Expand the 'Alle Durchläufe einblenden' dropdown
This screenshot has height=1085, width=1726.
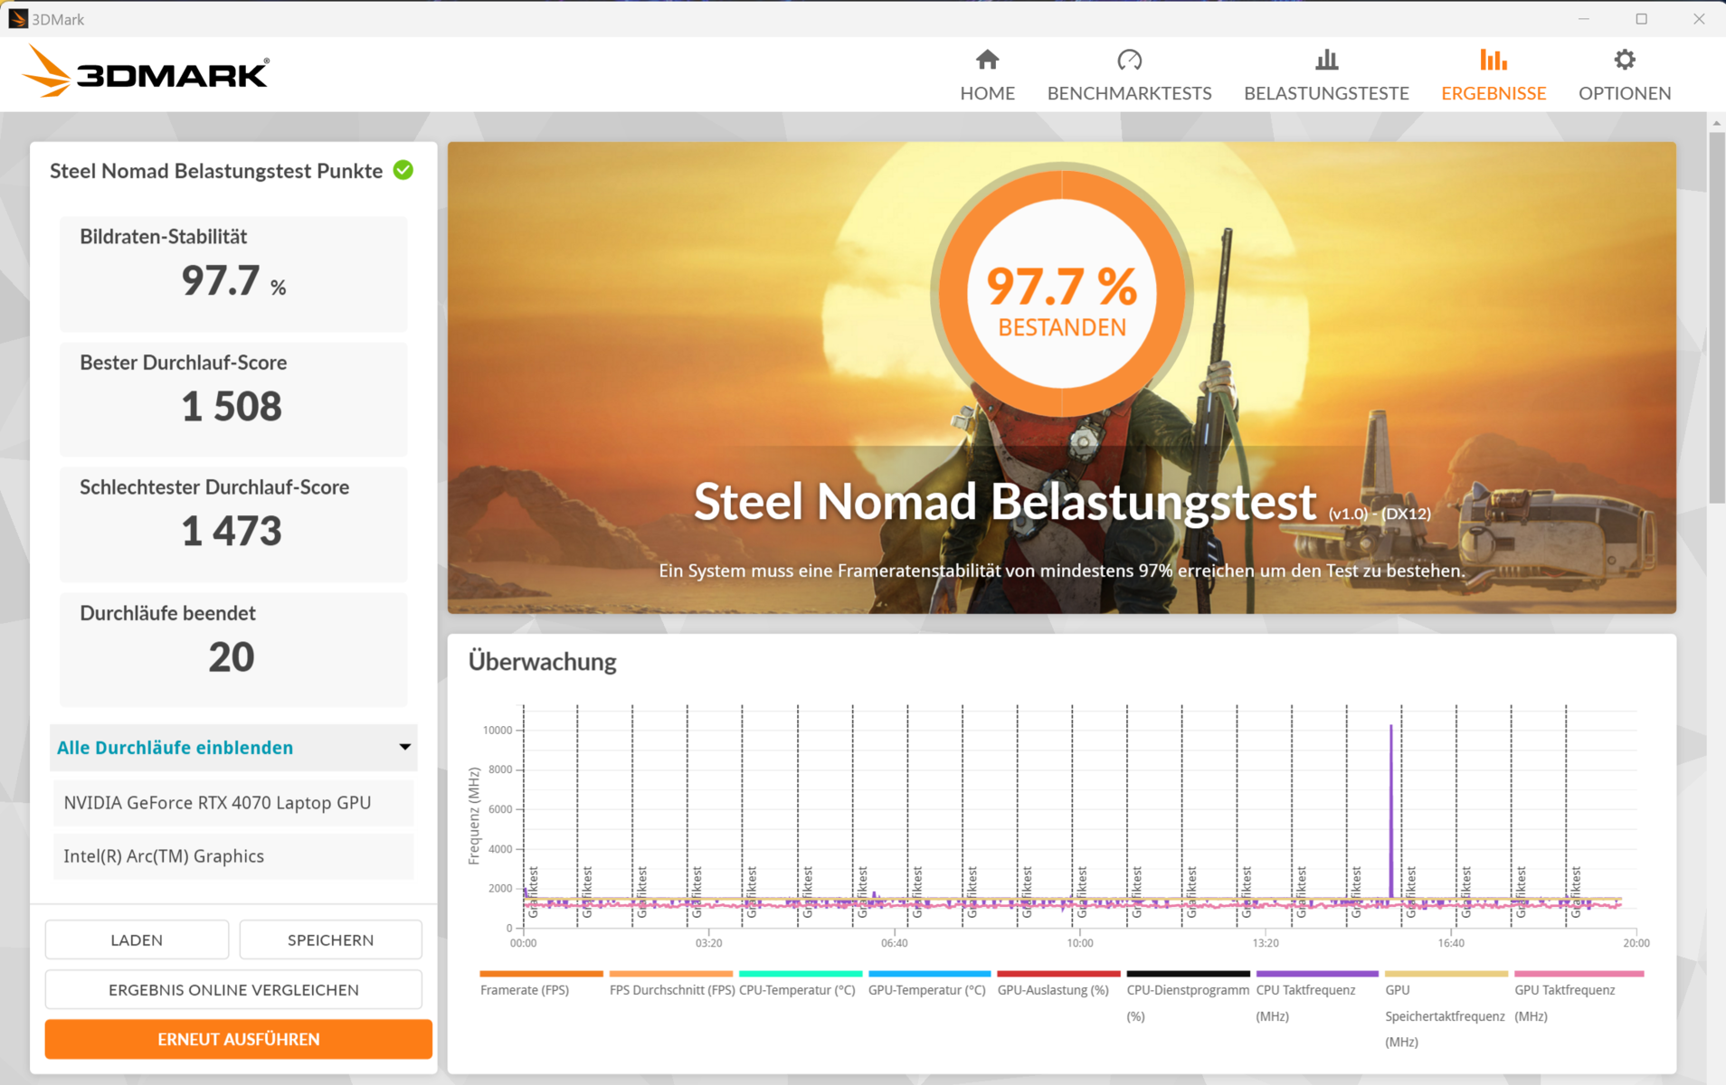[233, 748]
